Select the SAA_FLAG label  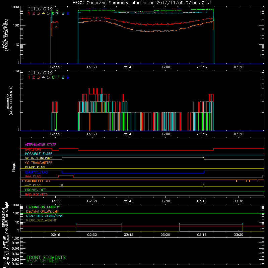(33, 177)
